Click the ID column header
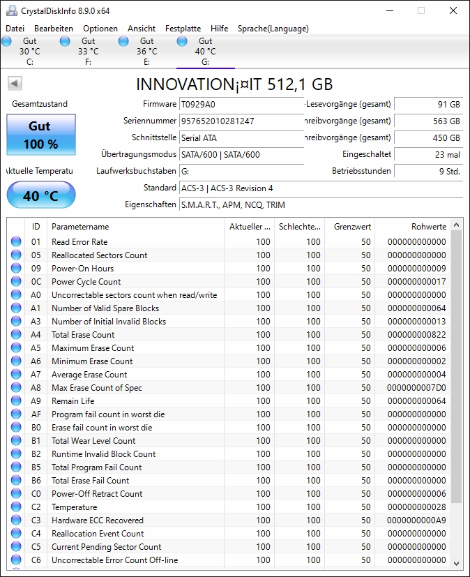The height and width of the screenshot is (577, 470). 36,226
